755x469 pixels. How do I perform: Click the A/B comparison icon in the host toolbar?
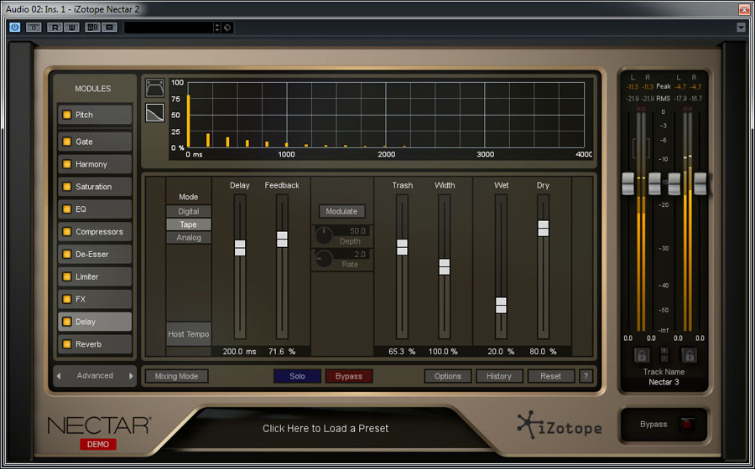click(92, 28)
